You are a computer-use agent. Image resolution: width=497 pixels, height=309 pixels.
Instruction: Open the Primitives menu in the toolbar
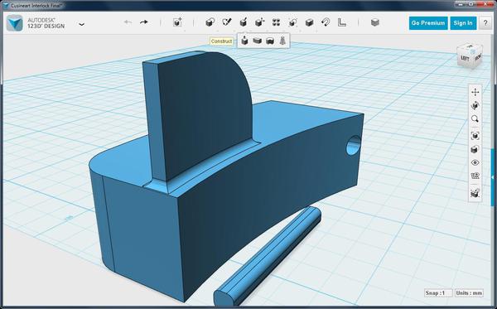(x=210, y=22)
